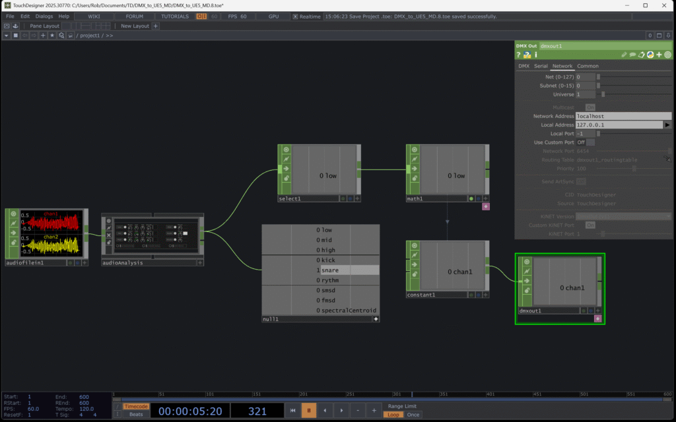This screenshot has width=676, height=422.
Task: Click the home square icon in path bar
Action: 16,36
